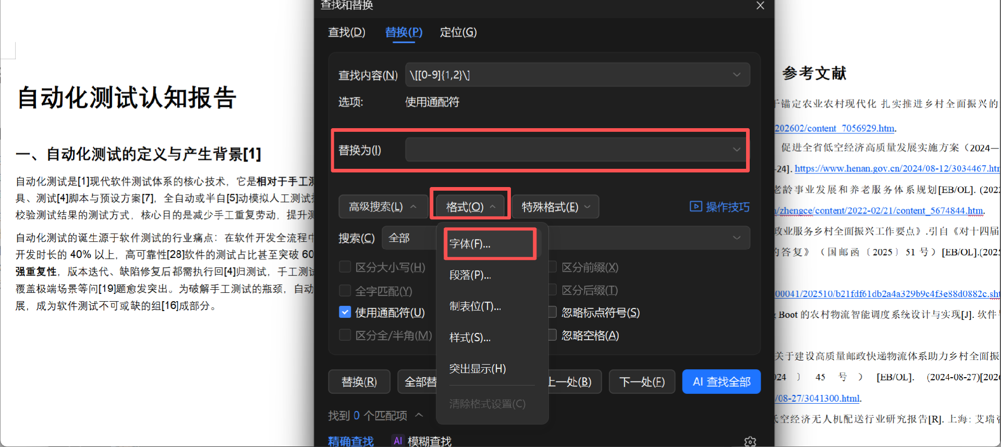Collapse the 高级搜索(L) options
The width and height of the screenshot is (1001, 447).
[x=383, y=207]
